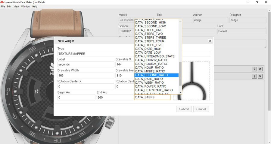Click the Label field containing seconds
Image resolution: width=271 pixels, height=144 pixels.
[86, 64]
